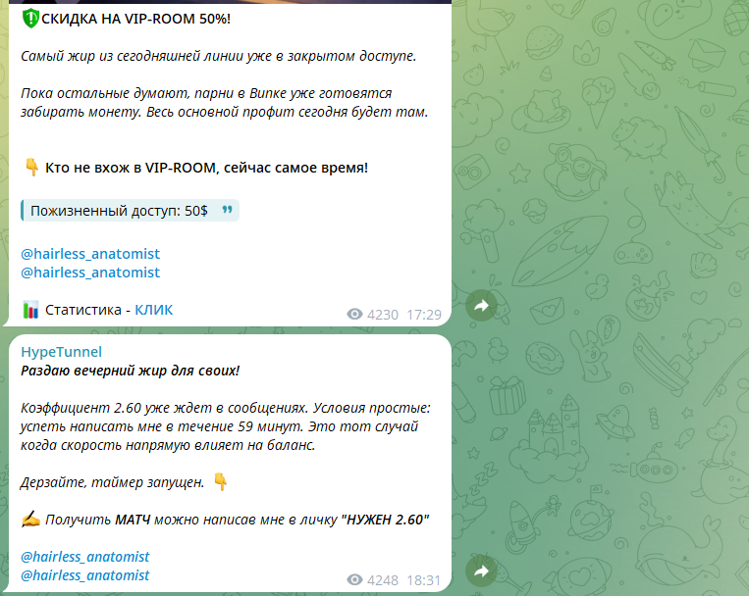
Task: Forward the VIP-ROOM discount post with arrow
Action: 481,306
